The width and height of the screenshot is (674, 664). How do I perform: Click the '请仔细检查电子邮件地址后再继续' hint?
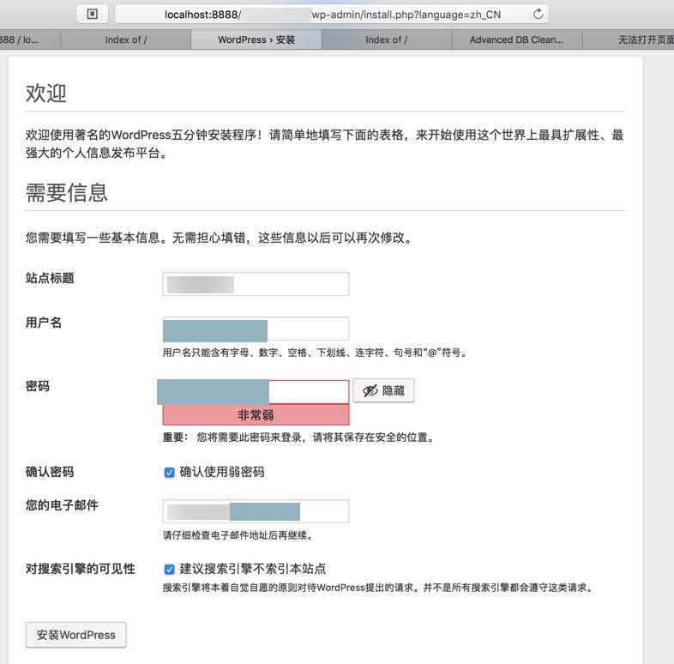(238, 535)
